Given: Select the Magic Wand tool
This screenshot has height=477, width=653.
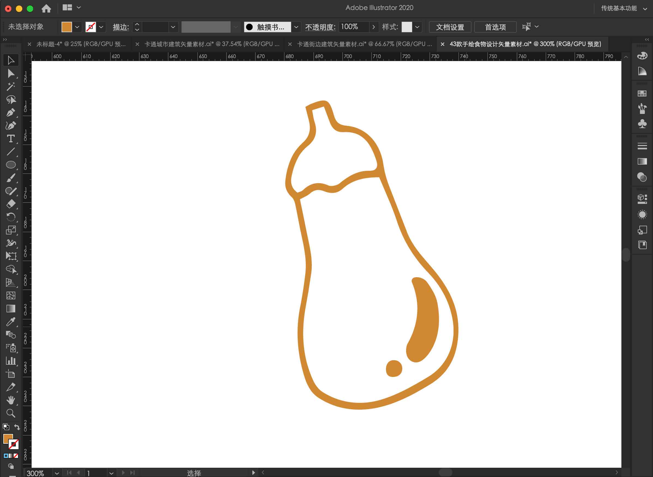Looking at the screenshot, I should [11, 86].
